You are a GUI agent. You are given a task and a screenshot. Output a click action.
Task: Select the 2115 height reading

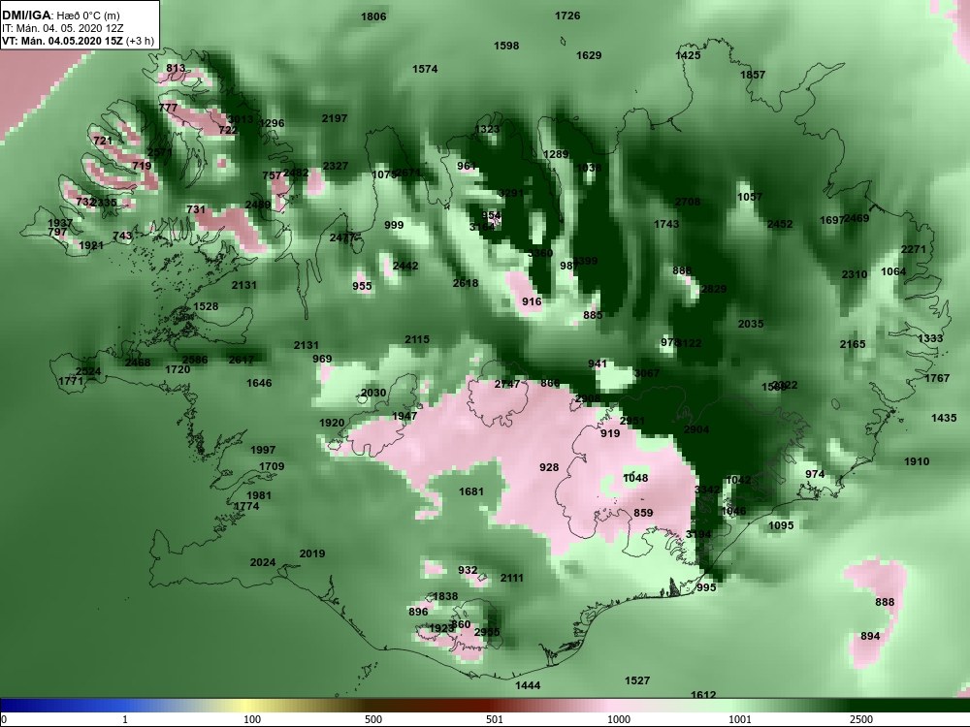tap(417, 339)
